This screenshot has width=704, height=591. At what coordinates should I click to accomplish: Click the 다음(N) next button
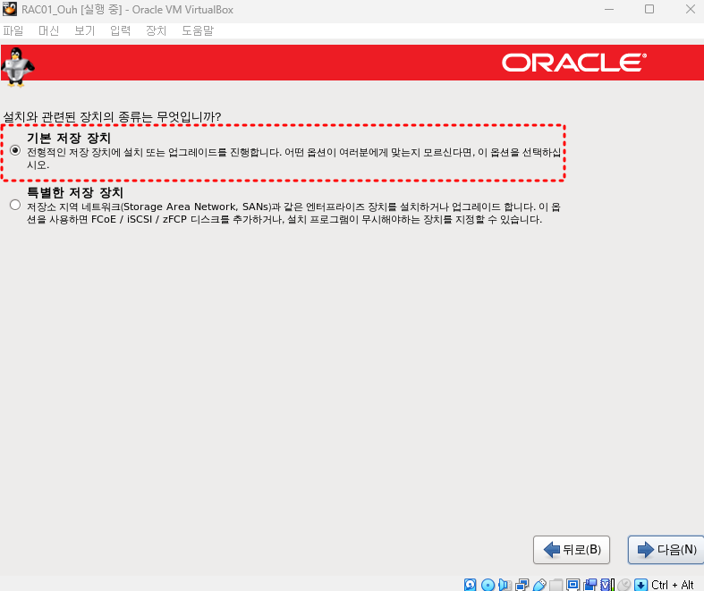[666, 550]
